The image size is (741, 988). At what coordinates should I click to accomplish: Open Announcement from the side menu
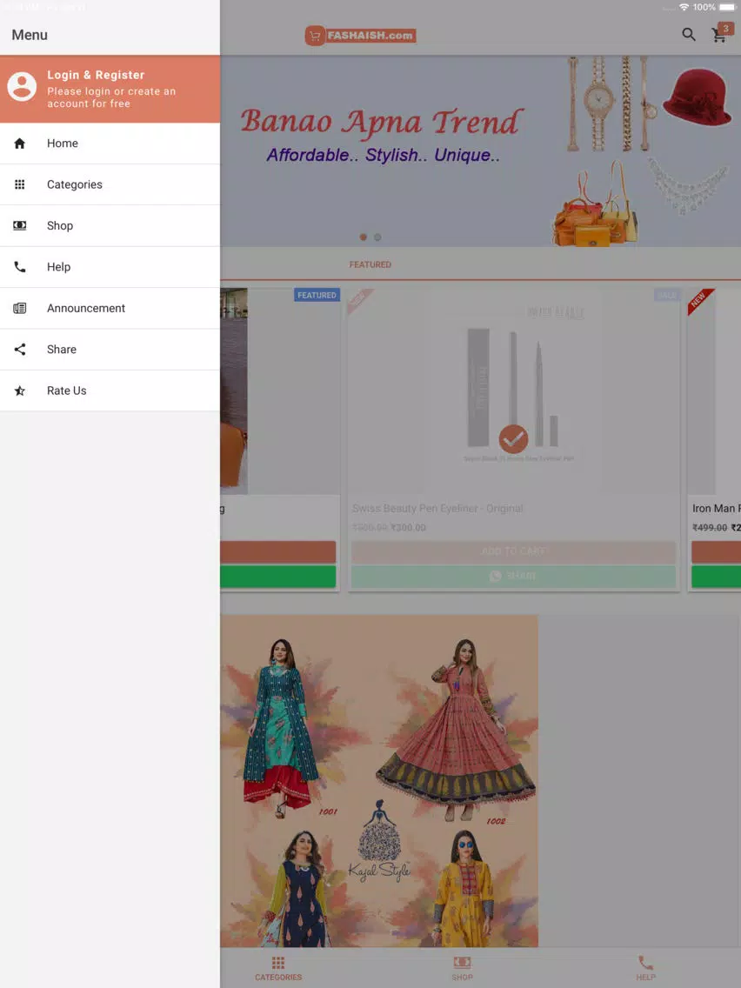[x=110, y=308]
